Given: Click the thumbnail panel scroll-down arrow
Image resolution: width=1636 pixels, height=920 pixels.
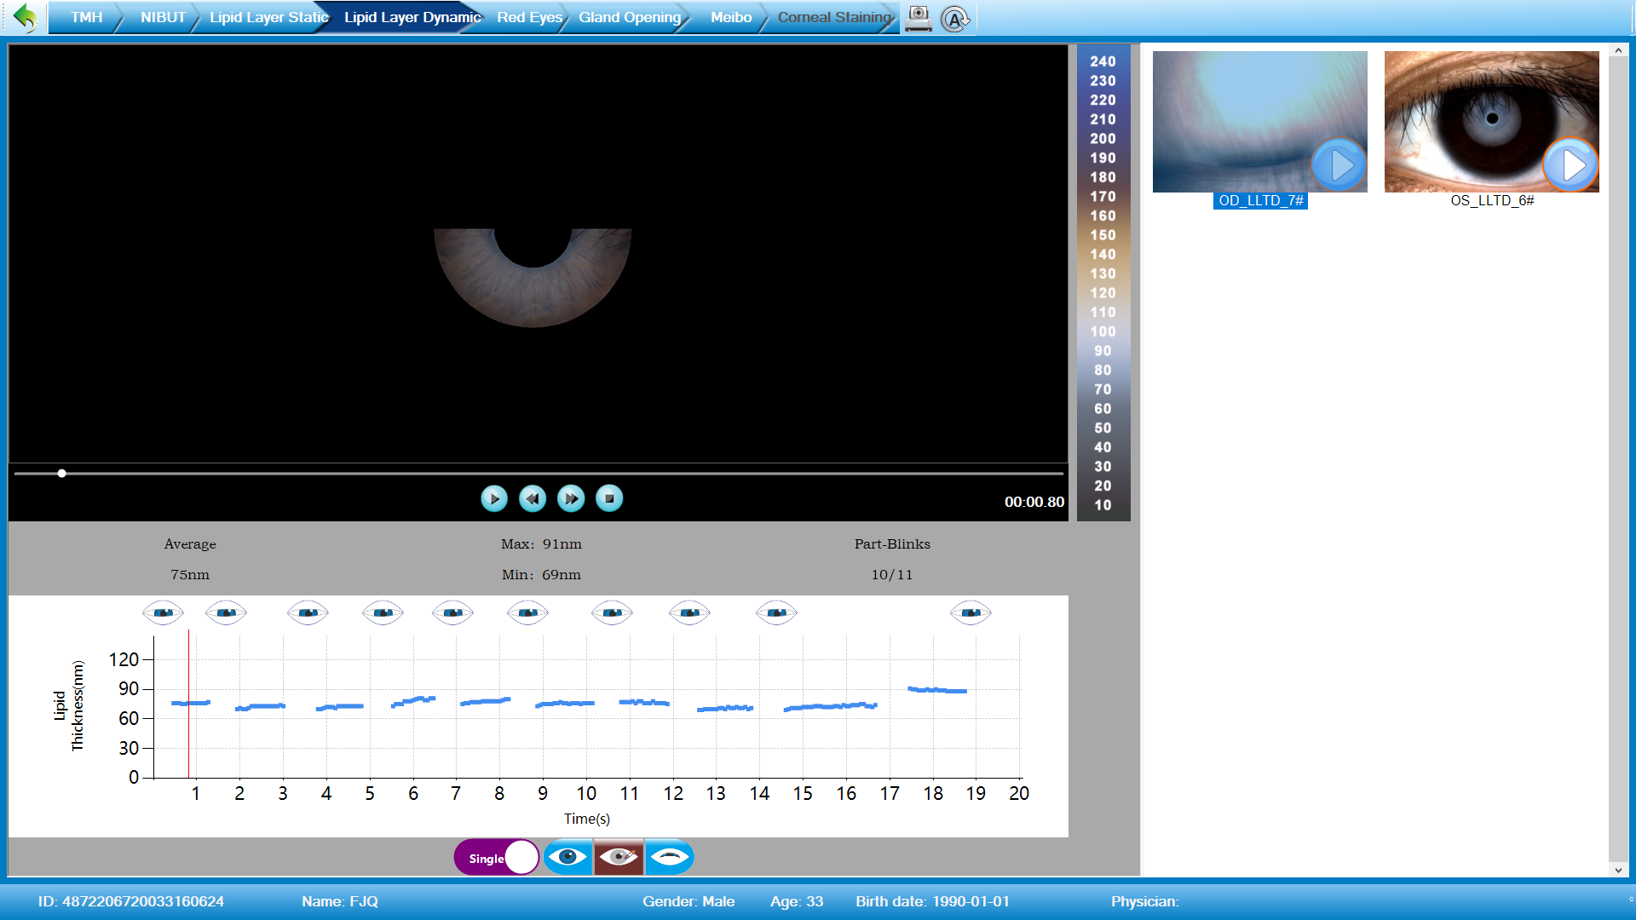Looking at the screenshot, I should [1618, 870].
